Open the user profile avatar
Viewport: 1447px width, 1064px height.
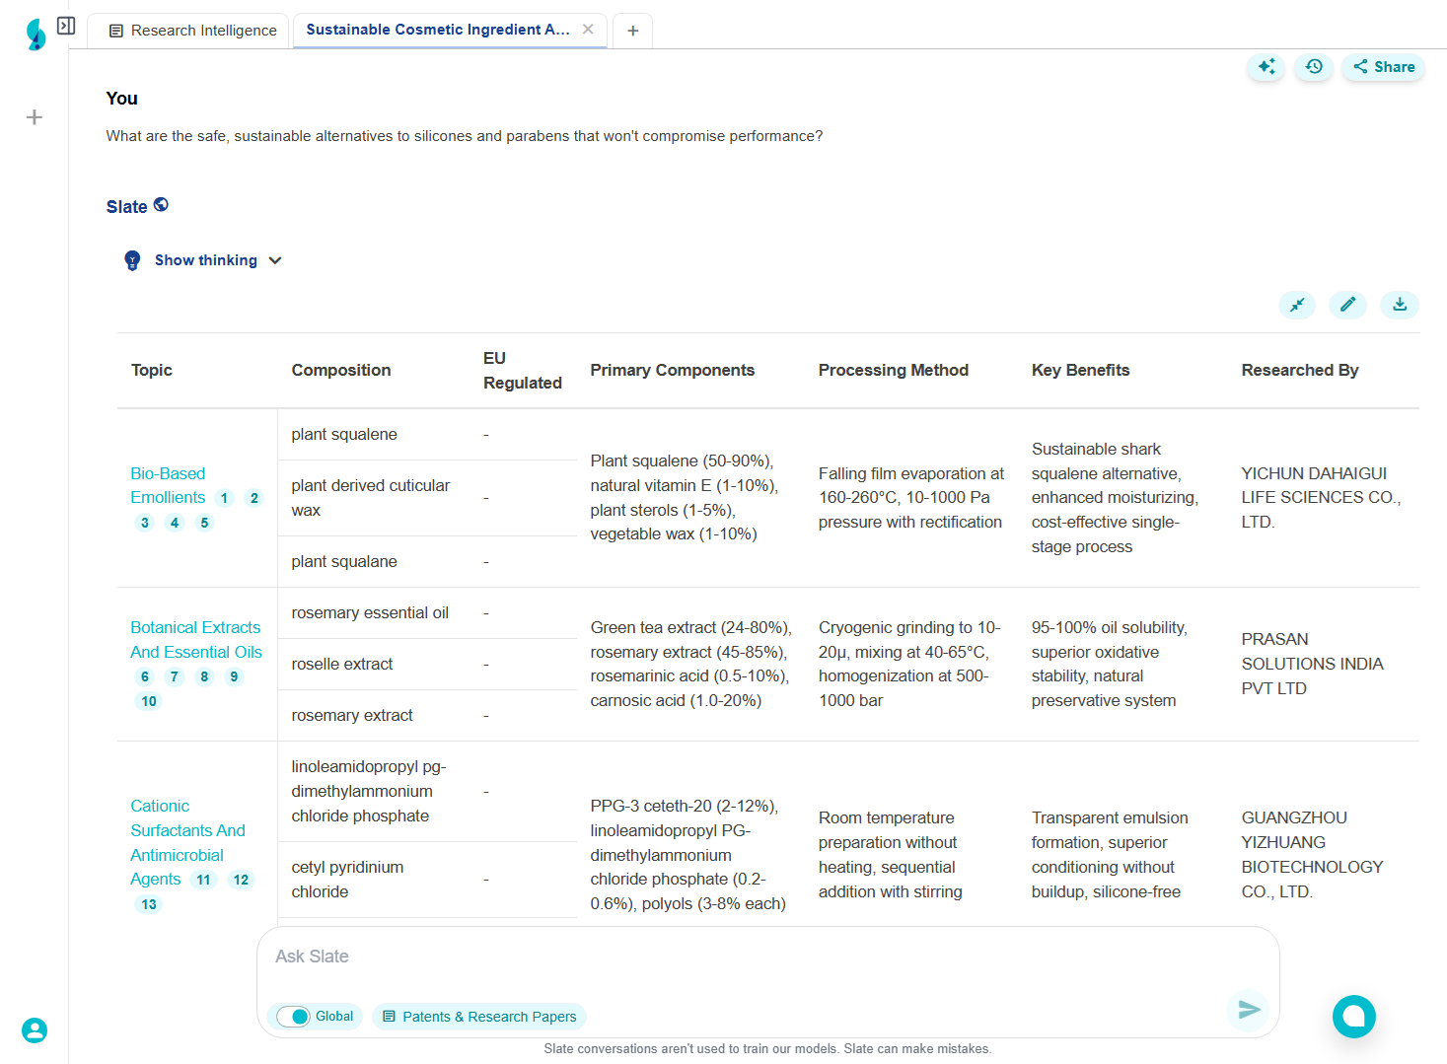(35, 1030)
